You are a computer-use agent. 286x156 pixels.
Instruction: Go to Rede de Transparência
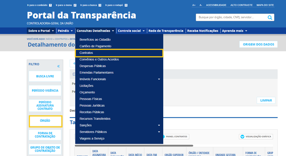pyautogui.click(x=166, y=31)
